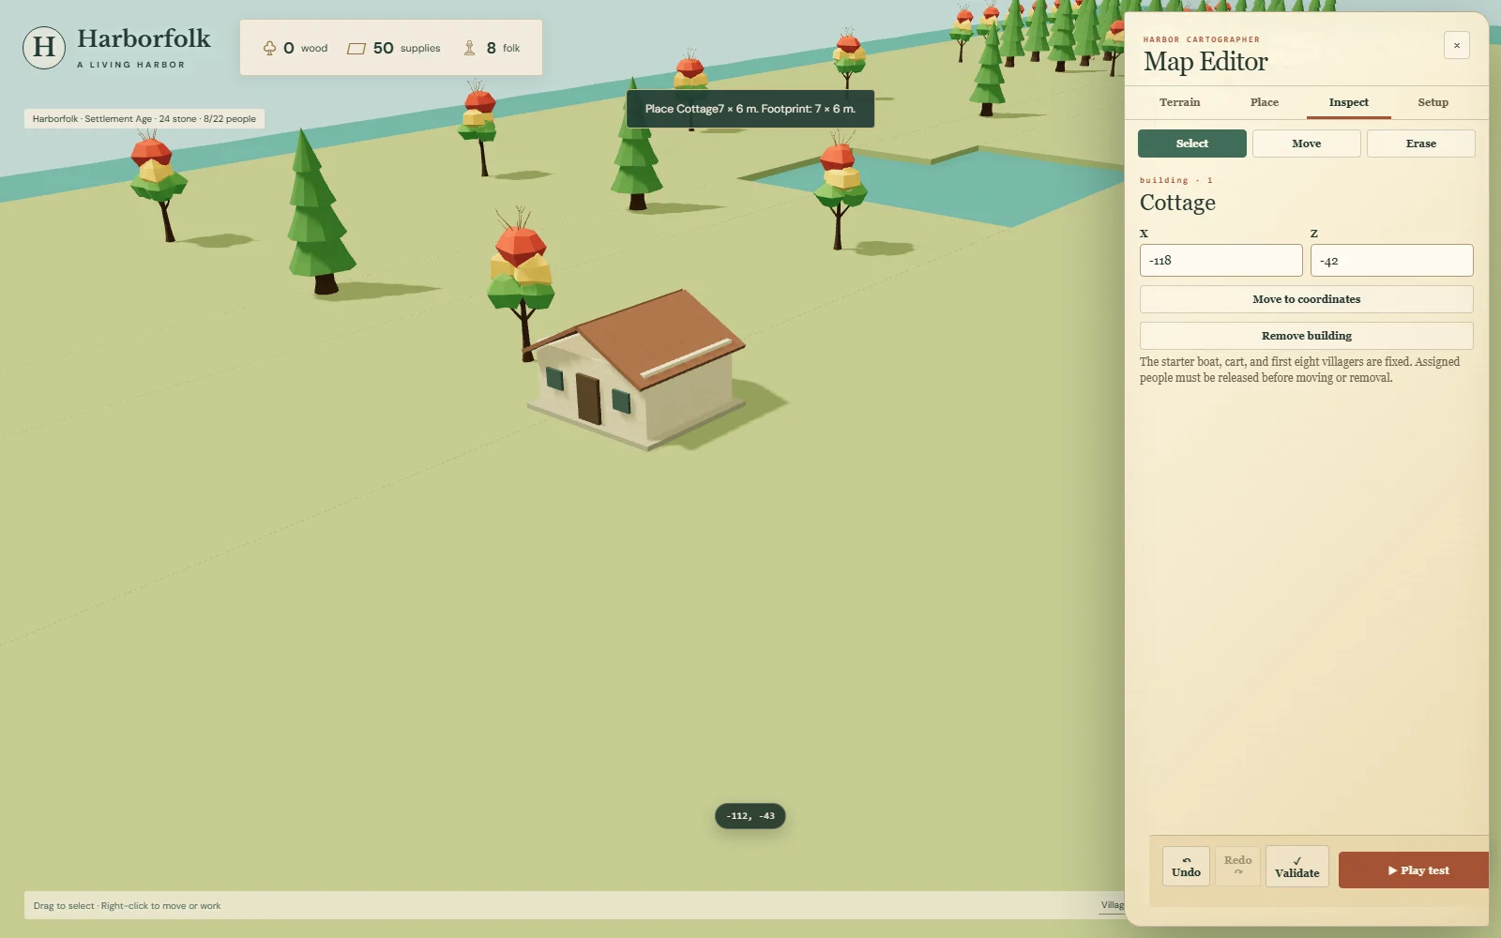1501x938 pixels.
Task: Select the cottage building in the scene
Action: pos(638,371)
